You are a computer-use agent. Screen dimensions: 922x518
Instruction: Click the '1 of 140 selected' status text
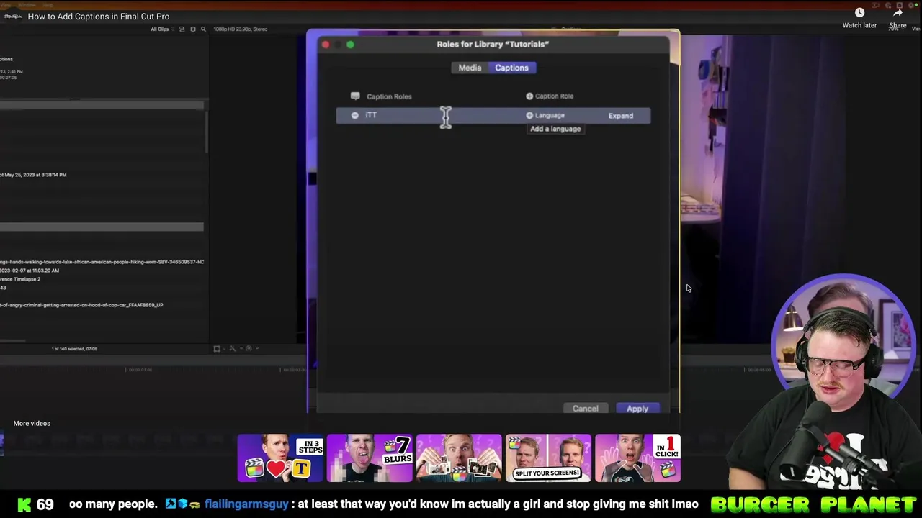(74, 349)
